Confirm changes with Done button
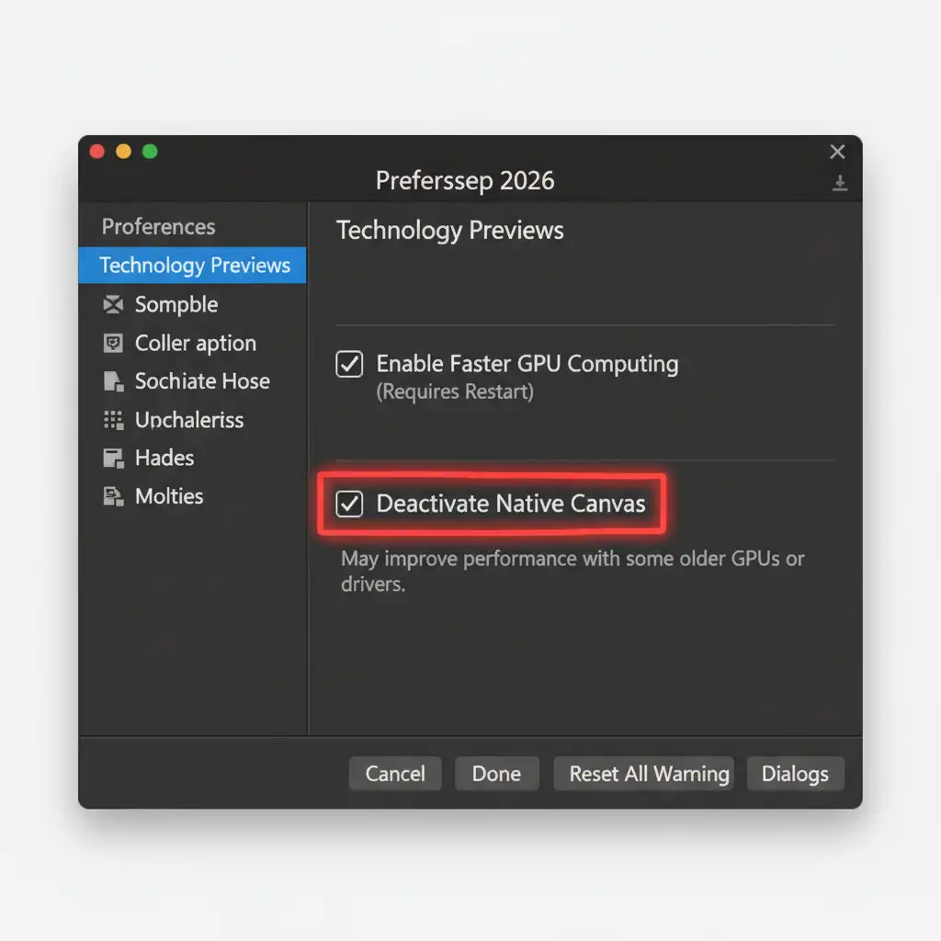The image size is (941, 941). pyautogui.click(x=496, y=774)
